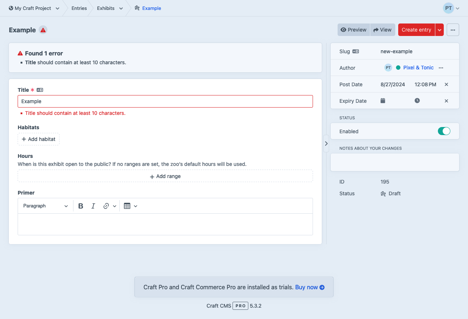Click the draft icon in the breadcrumb
Screen dimensions: 468x319
(x=137, y=8)
